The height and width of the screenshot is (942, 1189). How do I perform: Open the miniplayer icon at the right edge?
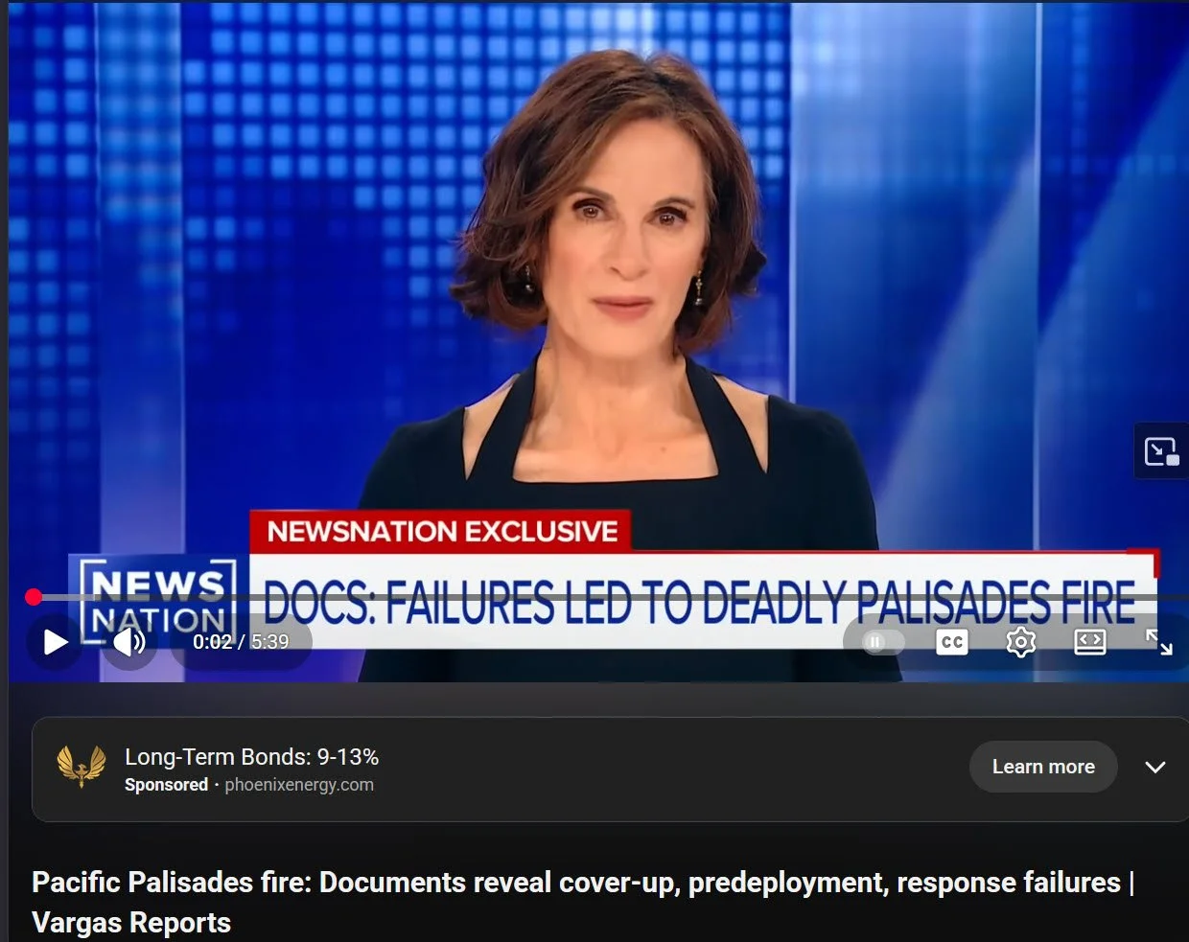[1160, 450]
